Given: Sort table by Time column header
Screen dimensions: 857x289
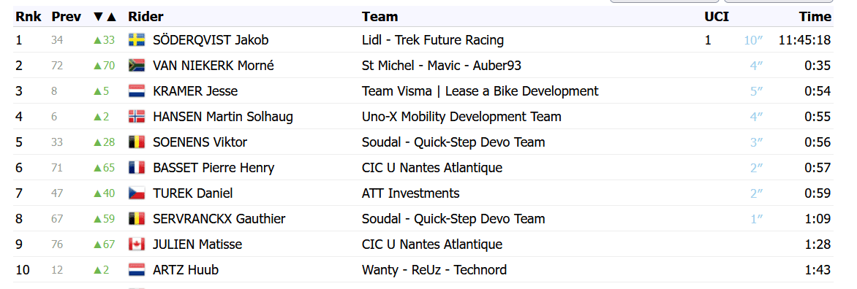Looking at the screenshot, I should pyautogui.click(x=815, y=17).
